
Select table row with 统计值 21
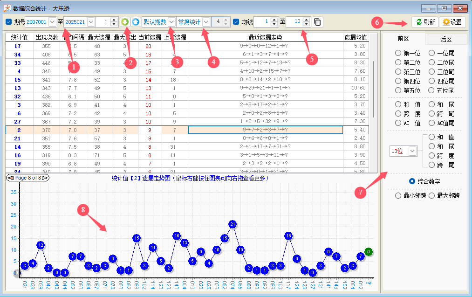(x=187, y=138)
